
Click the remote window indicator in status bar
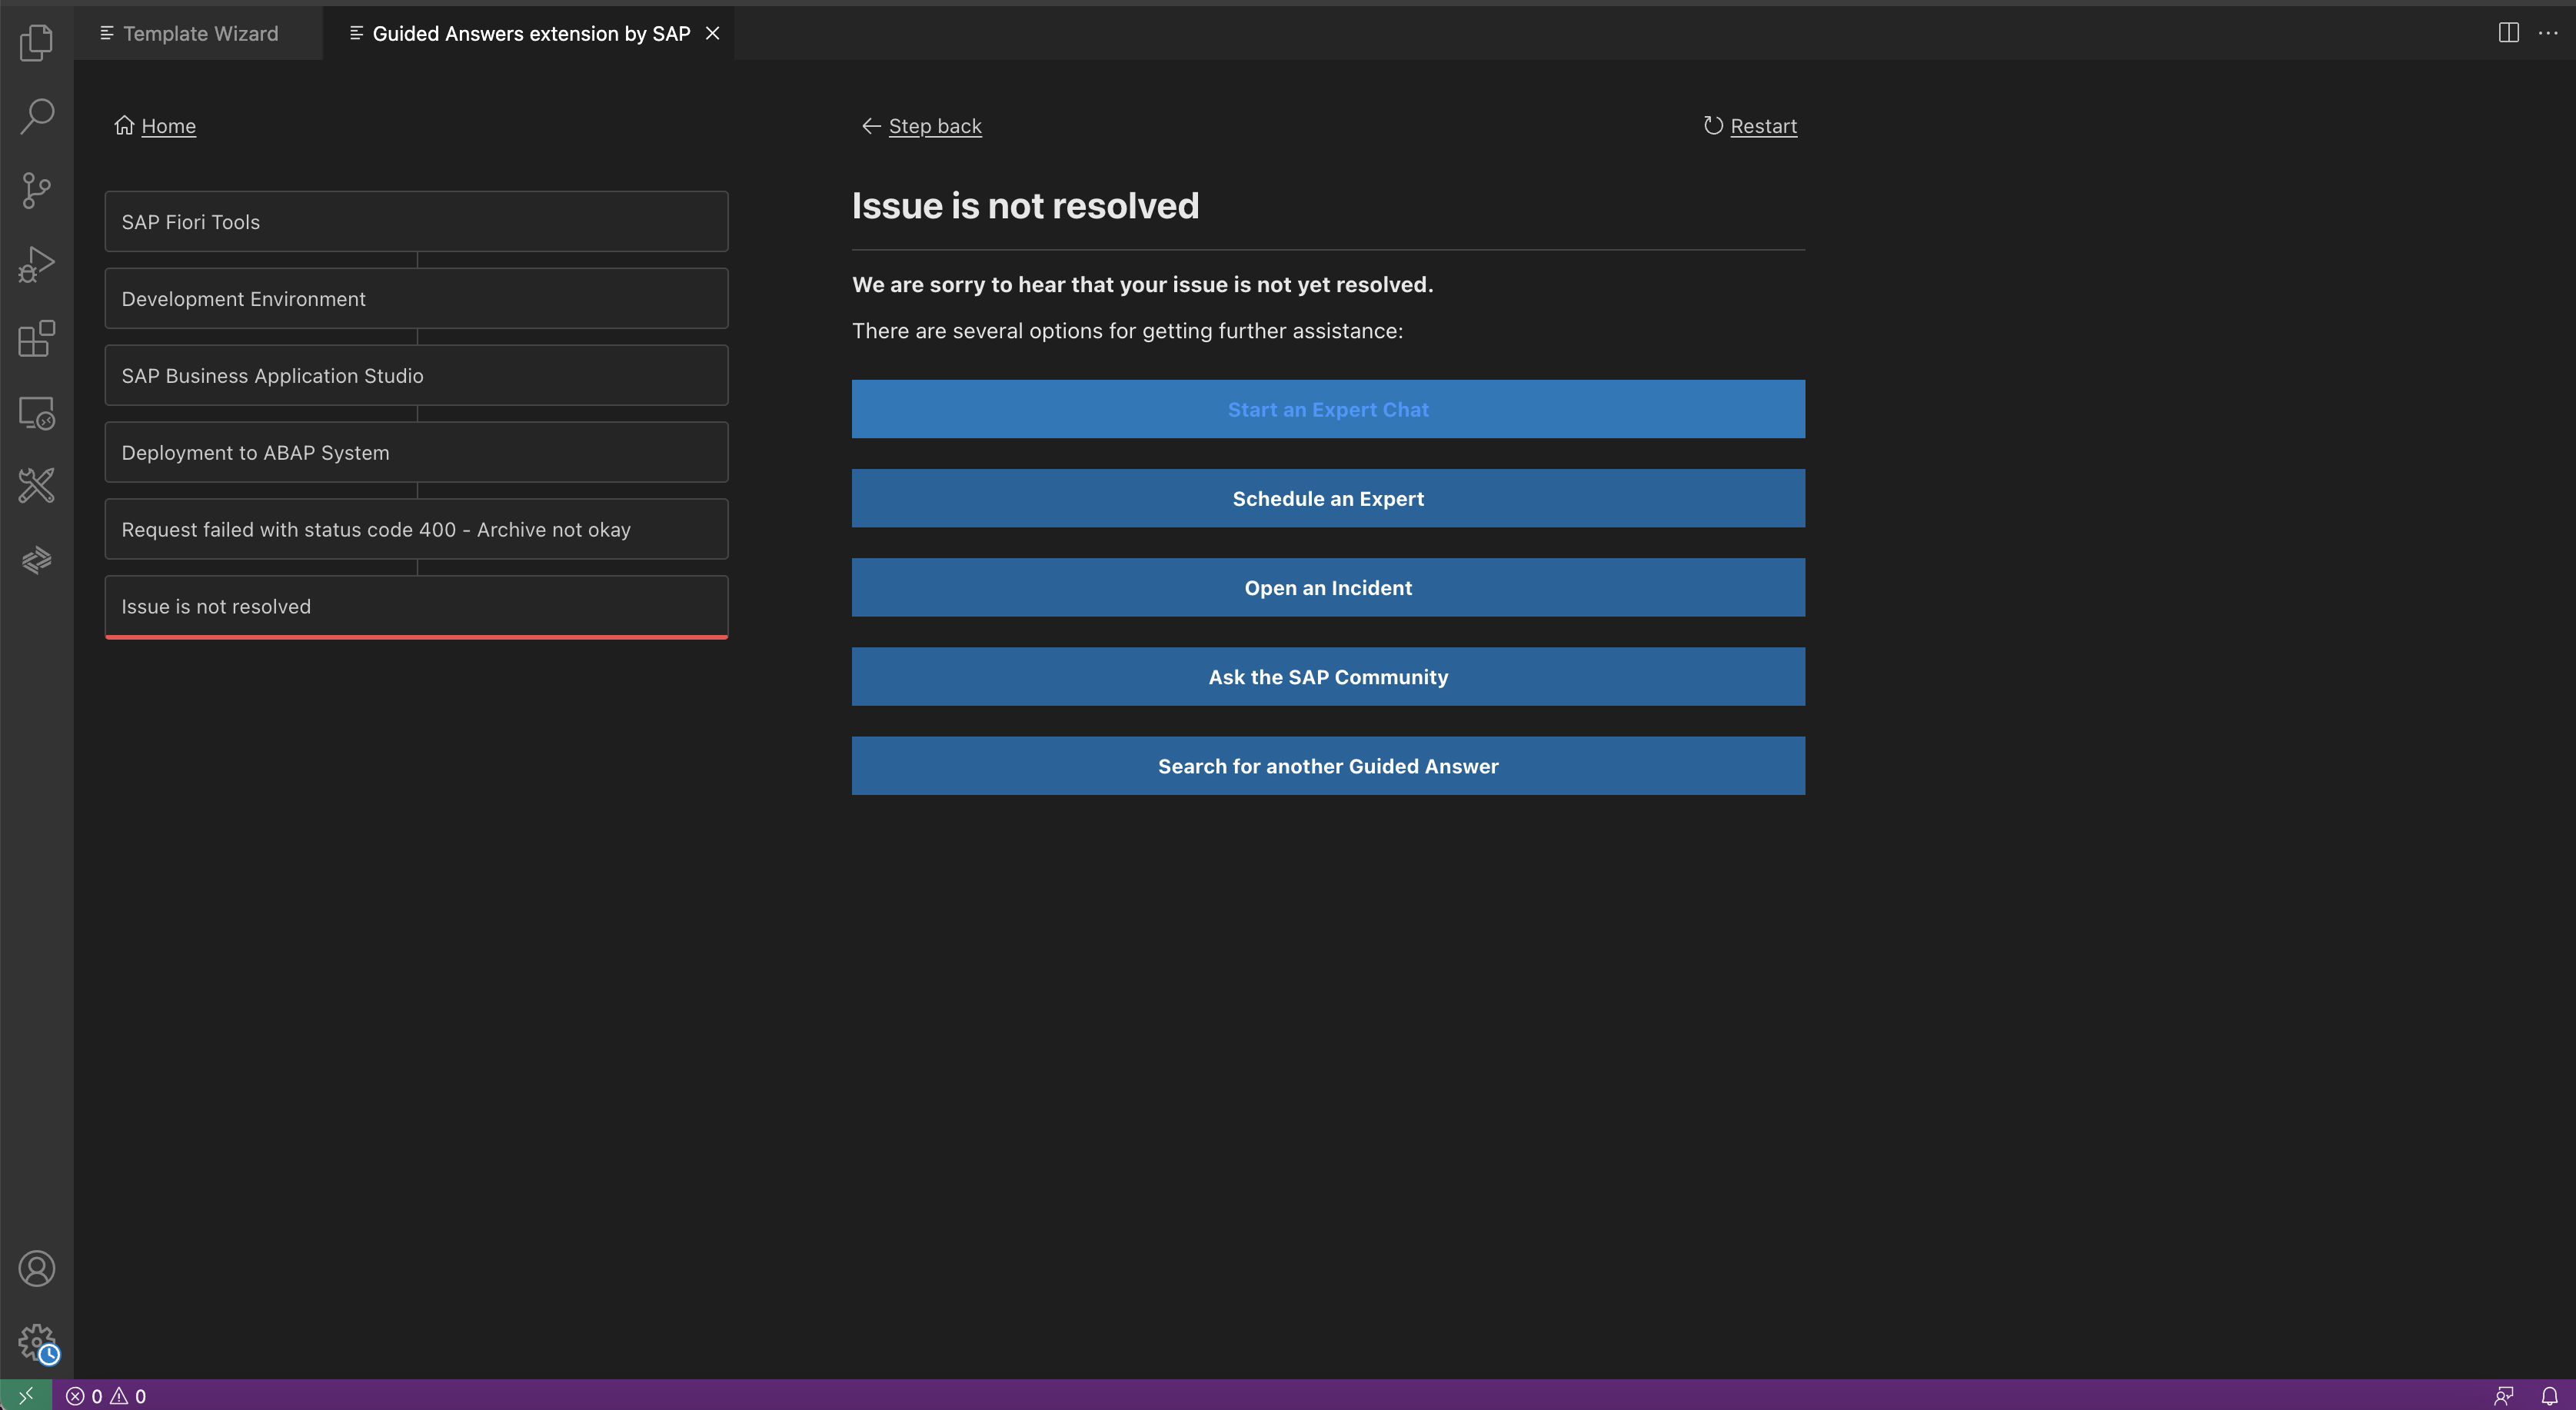point(26,1395)
